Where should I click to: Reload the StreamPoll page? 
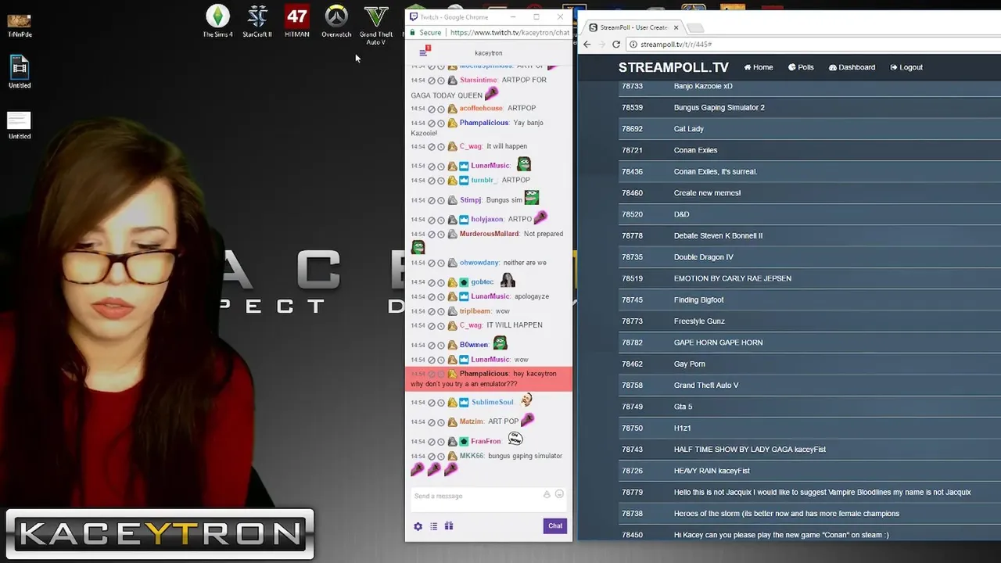coord(616,45)
